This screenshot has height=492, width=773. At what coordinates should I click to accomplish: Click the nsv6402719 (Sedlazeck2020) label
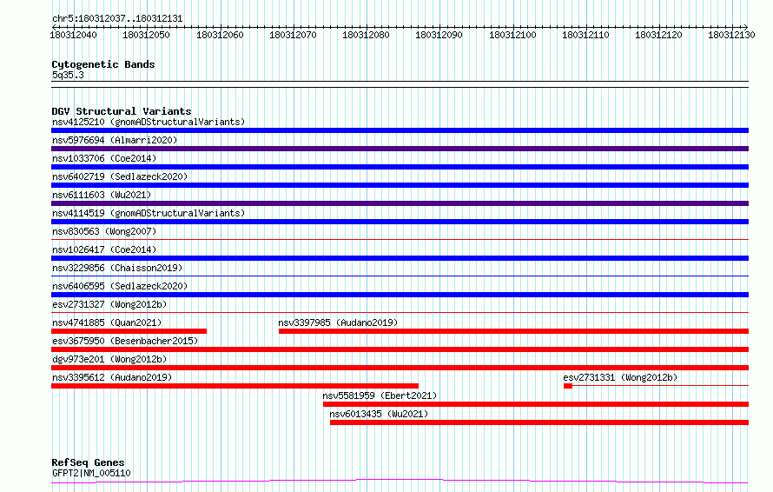click(x=120, y=176)
